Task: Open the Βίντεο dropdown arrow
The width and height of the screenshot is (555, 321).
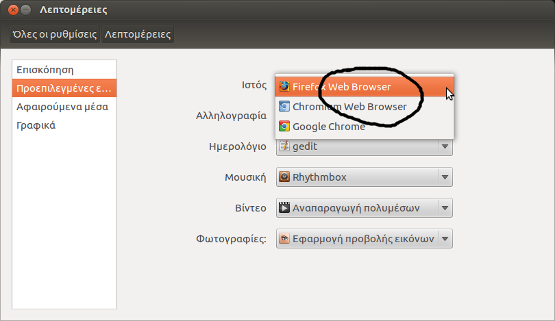Action: point(445,208)
